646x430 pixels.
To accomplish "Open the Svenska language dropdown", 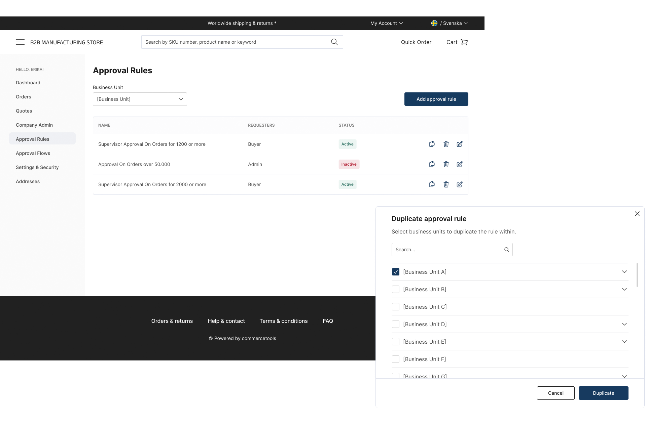I will (x=454, y=23).
